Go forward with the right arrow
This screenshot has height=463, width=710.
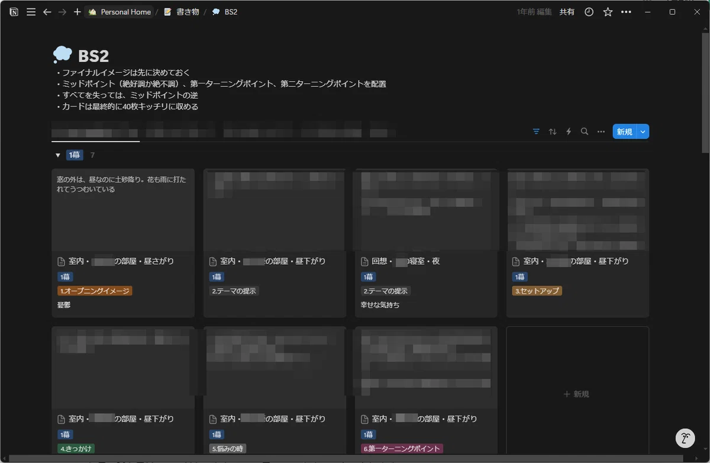[62, 12]
